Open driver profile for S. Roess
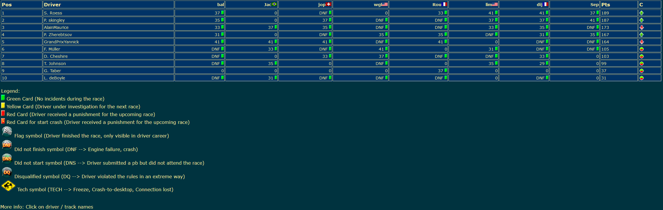This screenshot has height=210, width=663. pyautogui.click(x=53, y=13)
